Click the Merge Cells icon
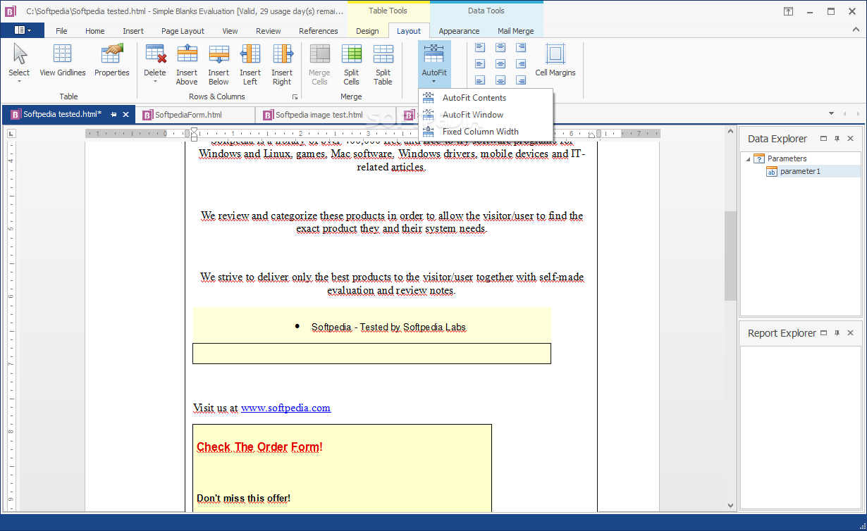This screenshot has width=867, height=531. 319,54
